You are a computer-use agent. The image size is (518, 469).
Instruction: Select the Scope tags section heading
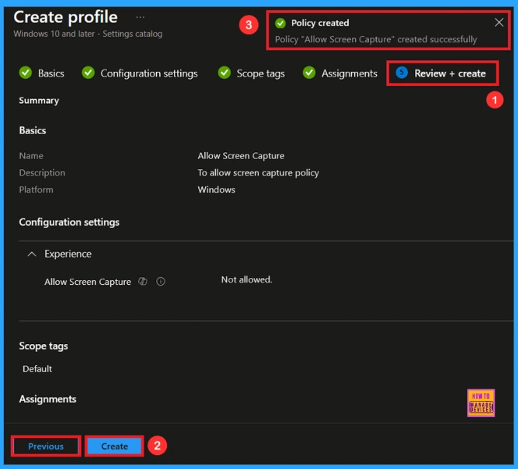(x=43, y=346)
